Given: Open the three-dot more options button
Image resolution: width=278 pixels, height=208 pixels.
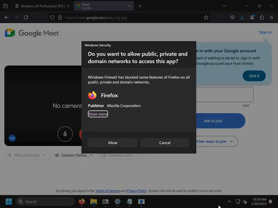Looking at the screenshot, I should pyautogui.click(x=12, y=138).
